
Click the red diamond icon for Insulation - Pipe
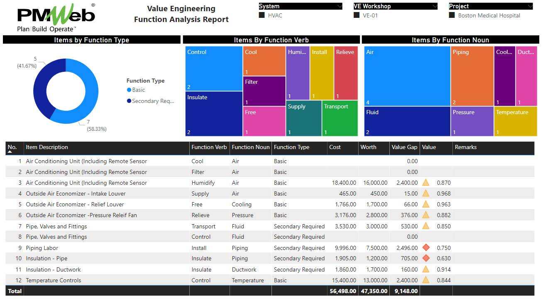[x=426, y=258]
